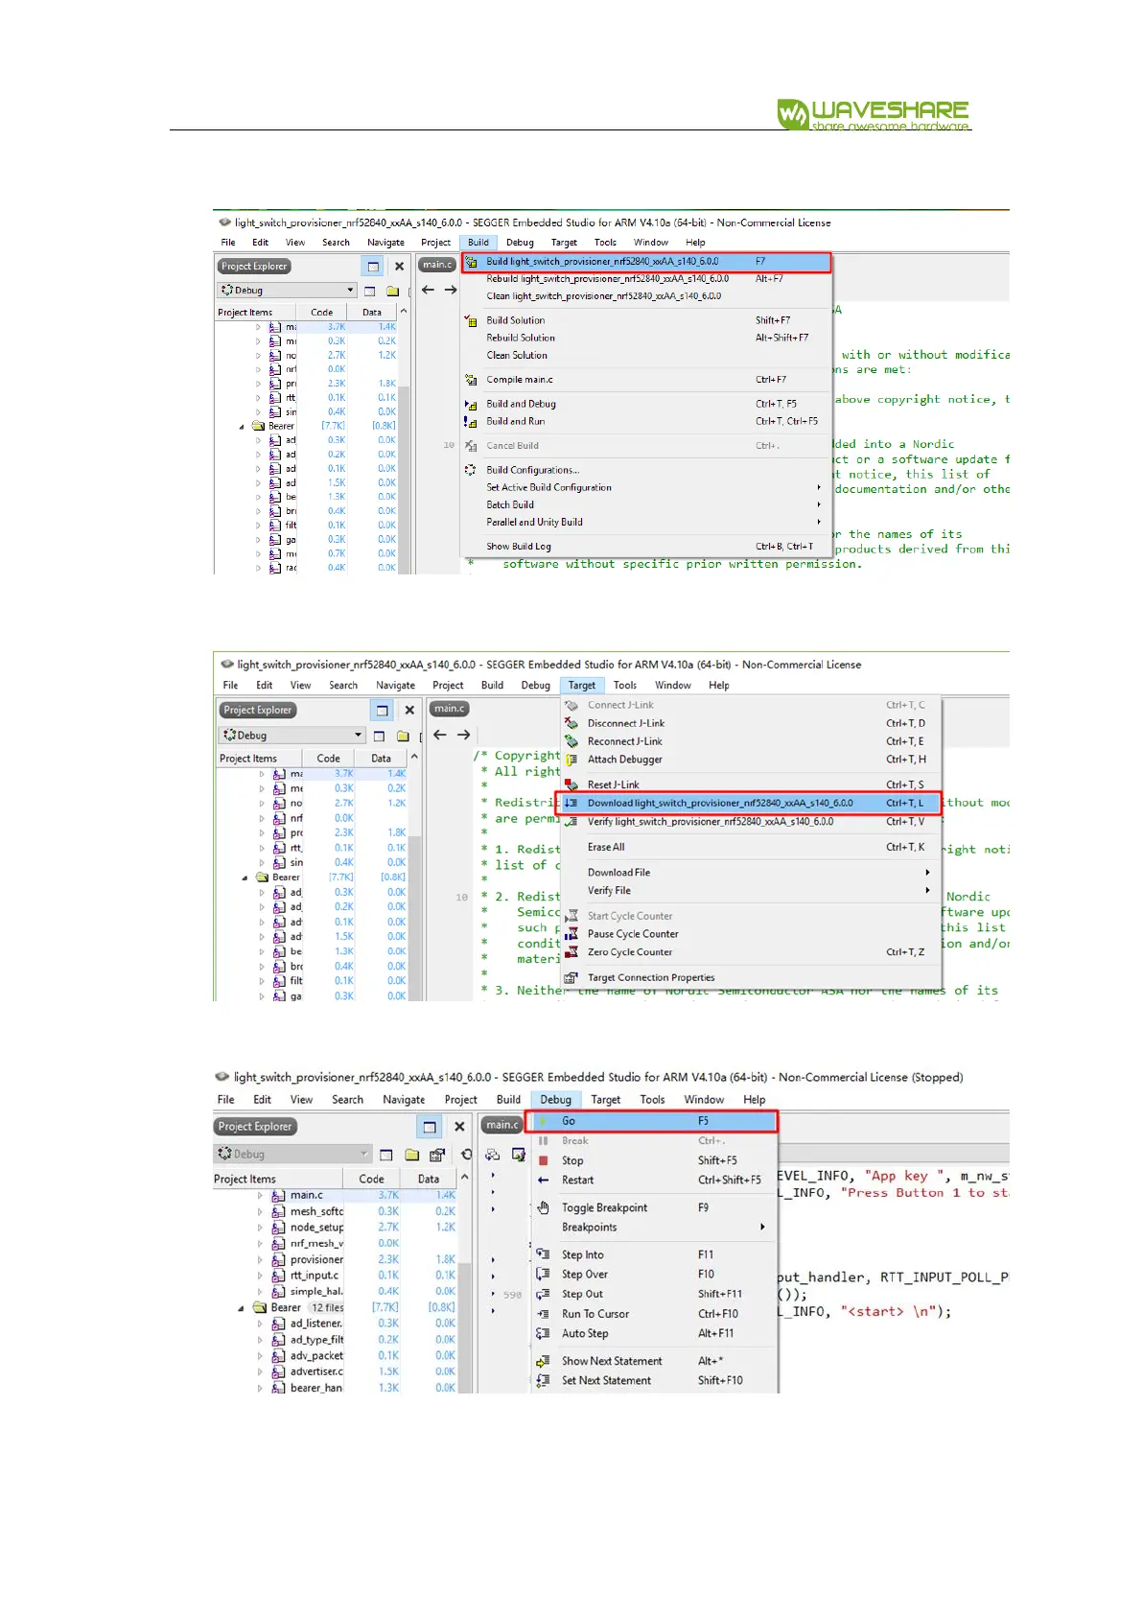1142x1615 pixels.
Task: Click the hammer icon beside Build light_switch_provisioner
Action: pyautogui.click(x=471, y=262)
